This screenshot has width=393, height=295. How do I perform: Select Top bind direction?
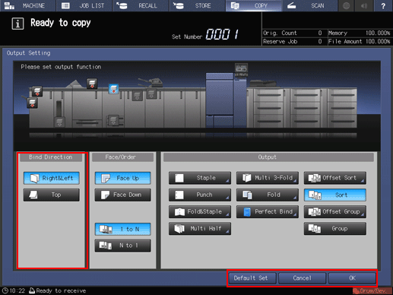tap(52, 195)
